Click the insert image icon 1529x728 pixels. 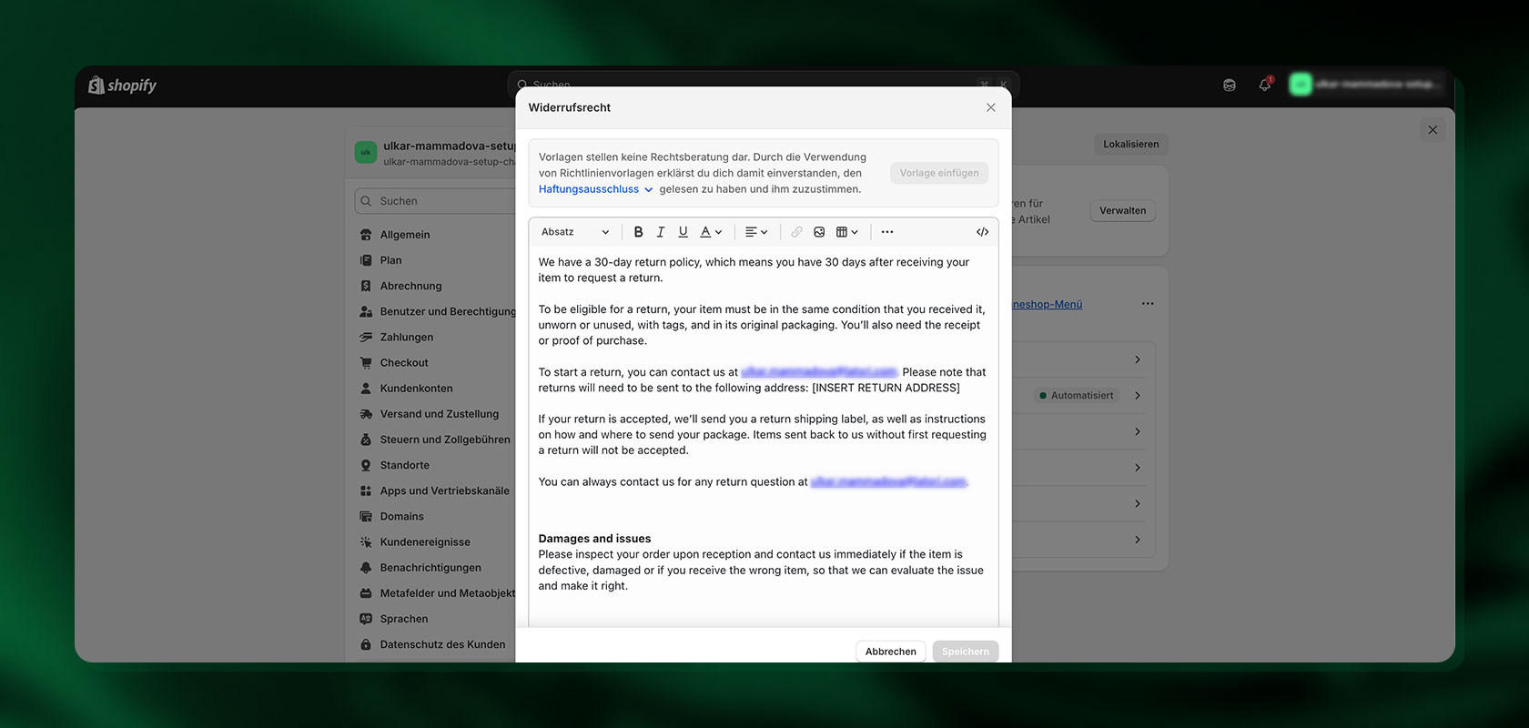click(819, 232)
